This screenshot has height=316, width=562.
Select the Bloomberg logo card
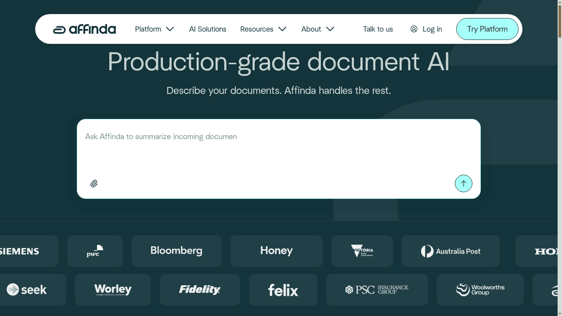coord(177,251)
